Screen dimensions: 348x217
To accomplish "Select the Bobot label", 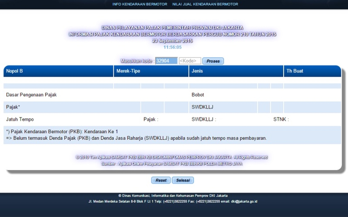I will (198, 95).
